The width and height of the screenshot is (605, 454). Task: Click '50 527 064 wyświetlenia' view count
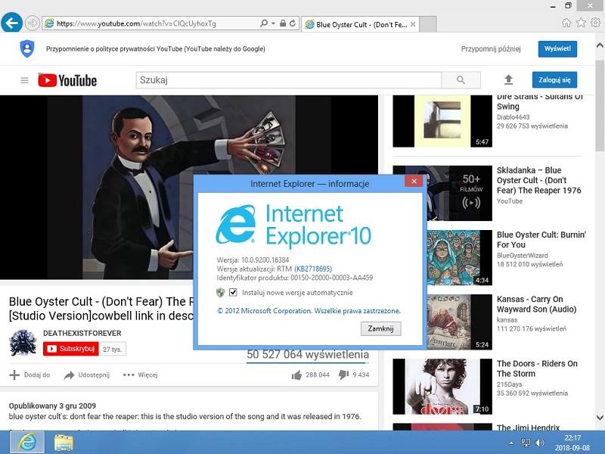(308, 354)
